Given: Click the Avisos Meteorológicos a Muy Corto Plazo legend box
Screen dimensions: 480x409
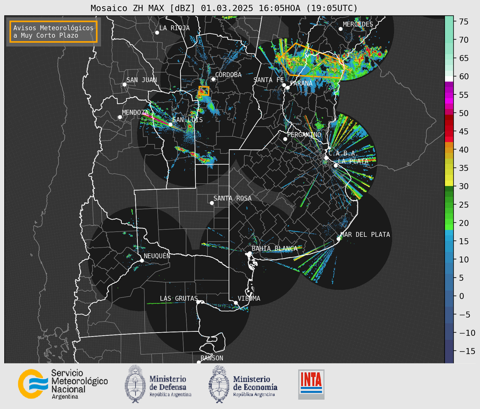Looking at the screenshot, I should pos(53,32).
